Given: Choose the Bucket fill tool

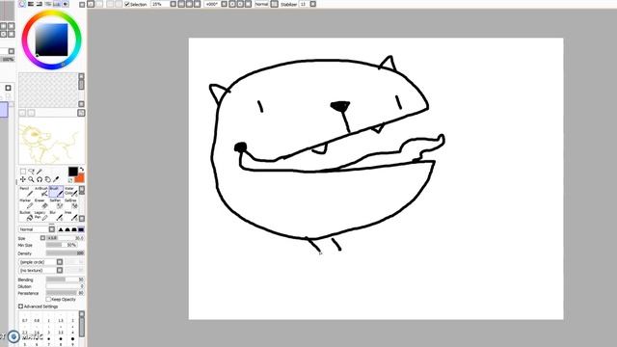Looking at the screenshot, I should [x=26, y=215].
